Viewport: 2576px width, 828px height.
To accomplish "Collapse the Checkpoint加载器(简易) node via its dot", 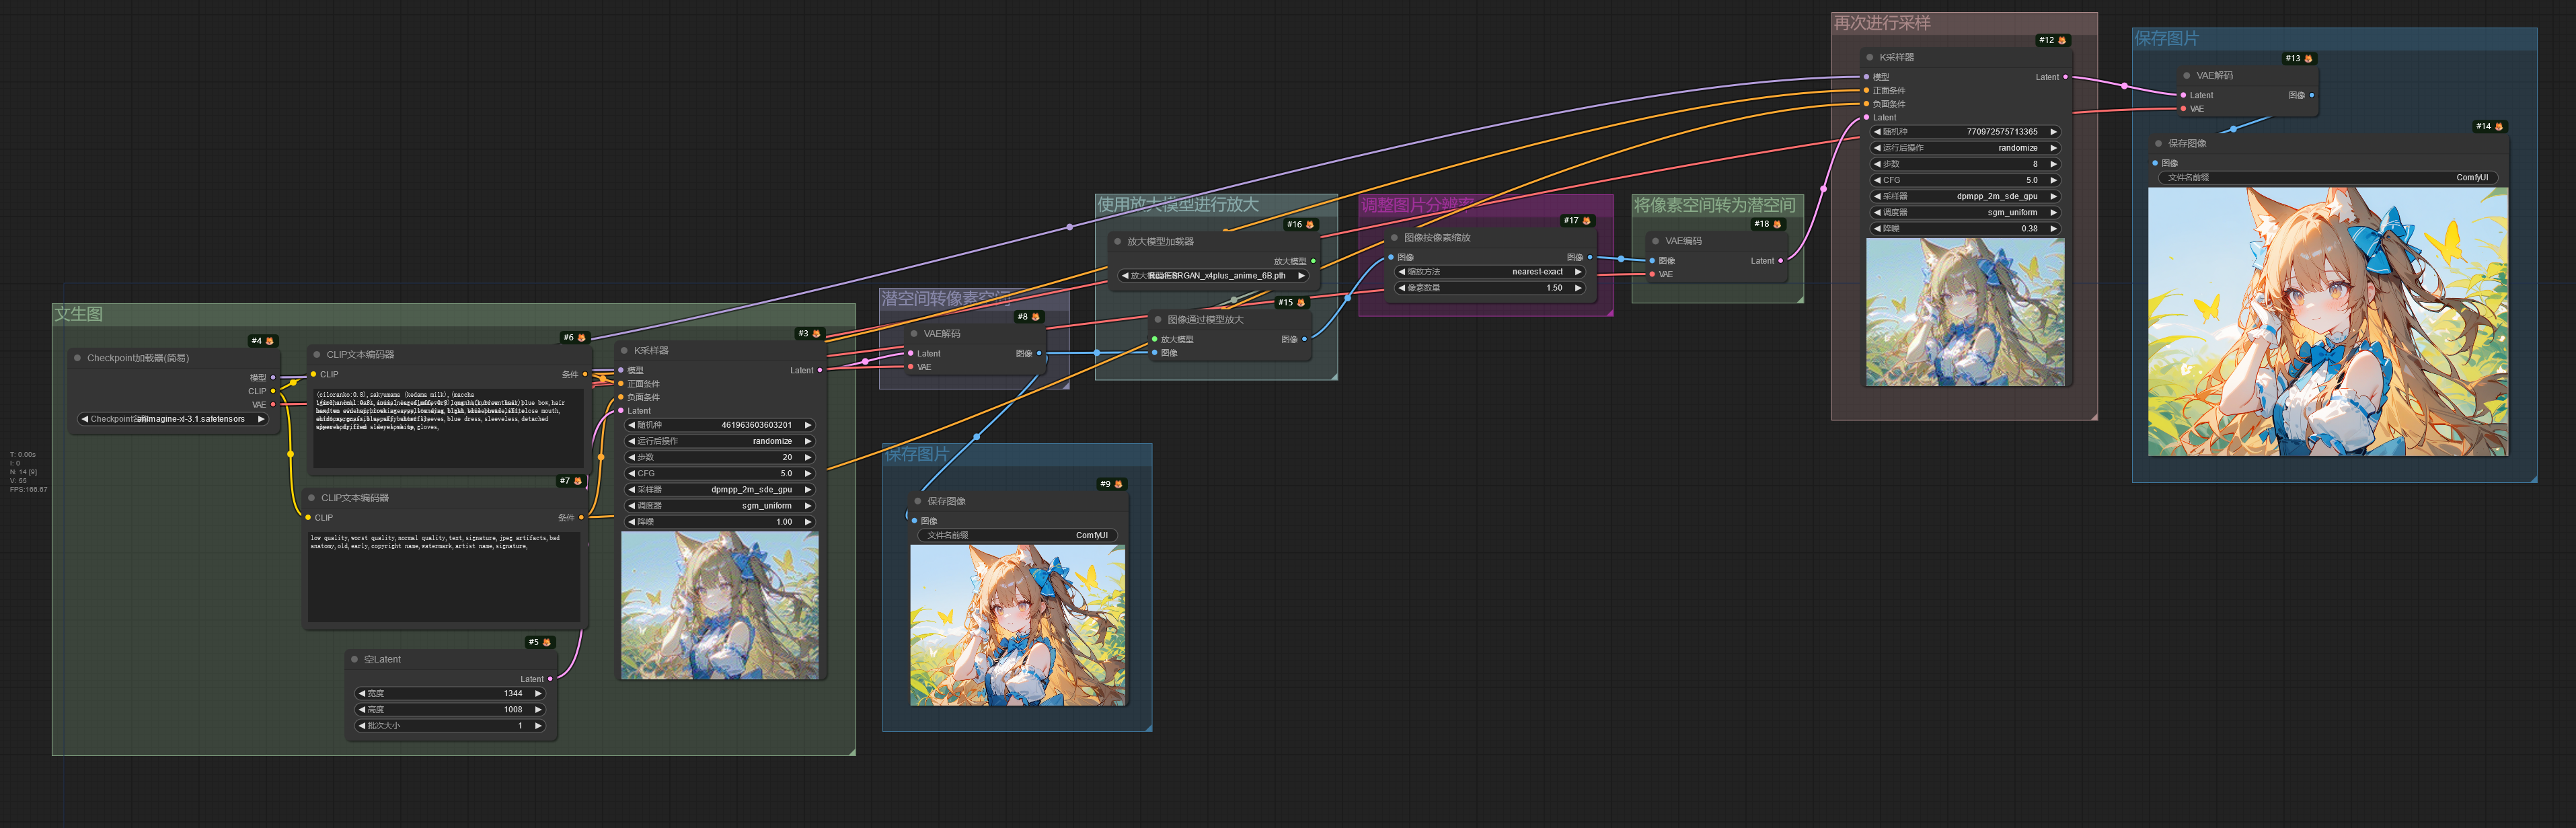I will coord(78,358).
